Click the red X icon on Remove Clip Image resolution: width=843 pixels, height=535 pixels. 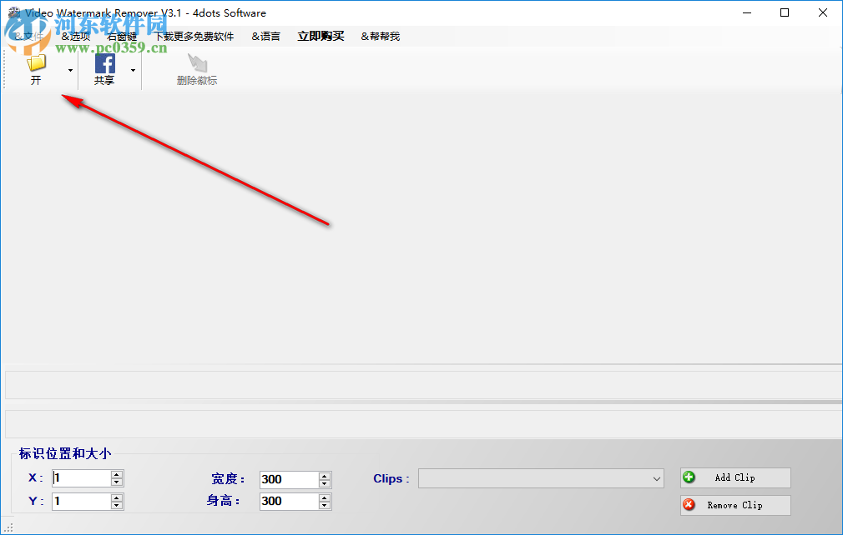[x=689, y=505]
